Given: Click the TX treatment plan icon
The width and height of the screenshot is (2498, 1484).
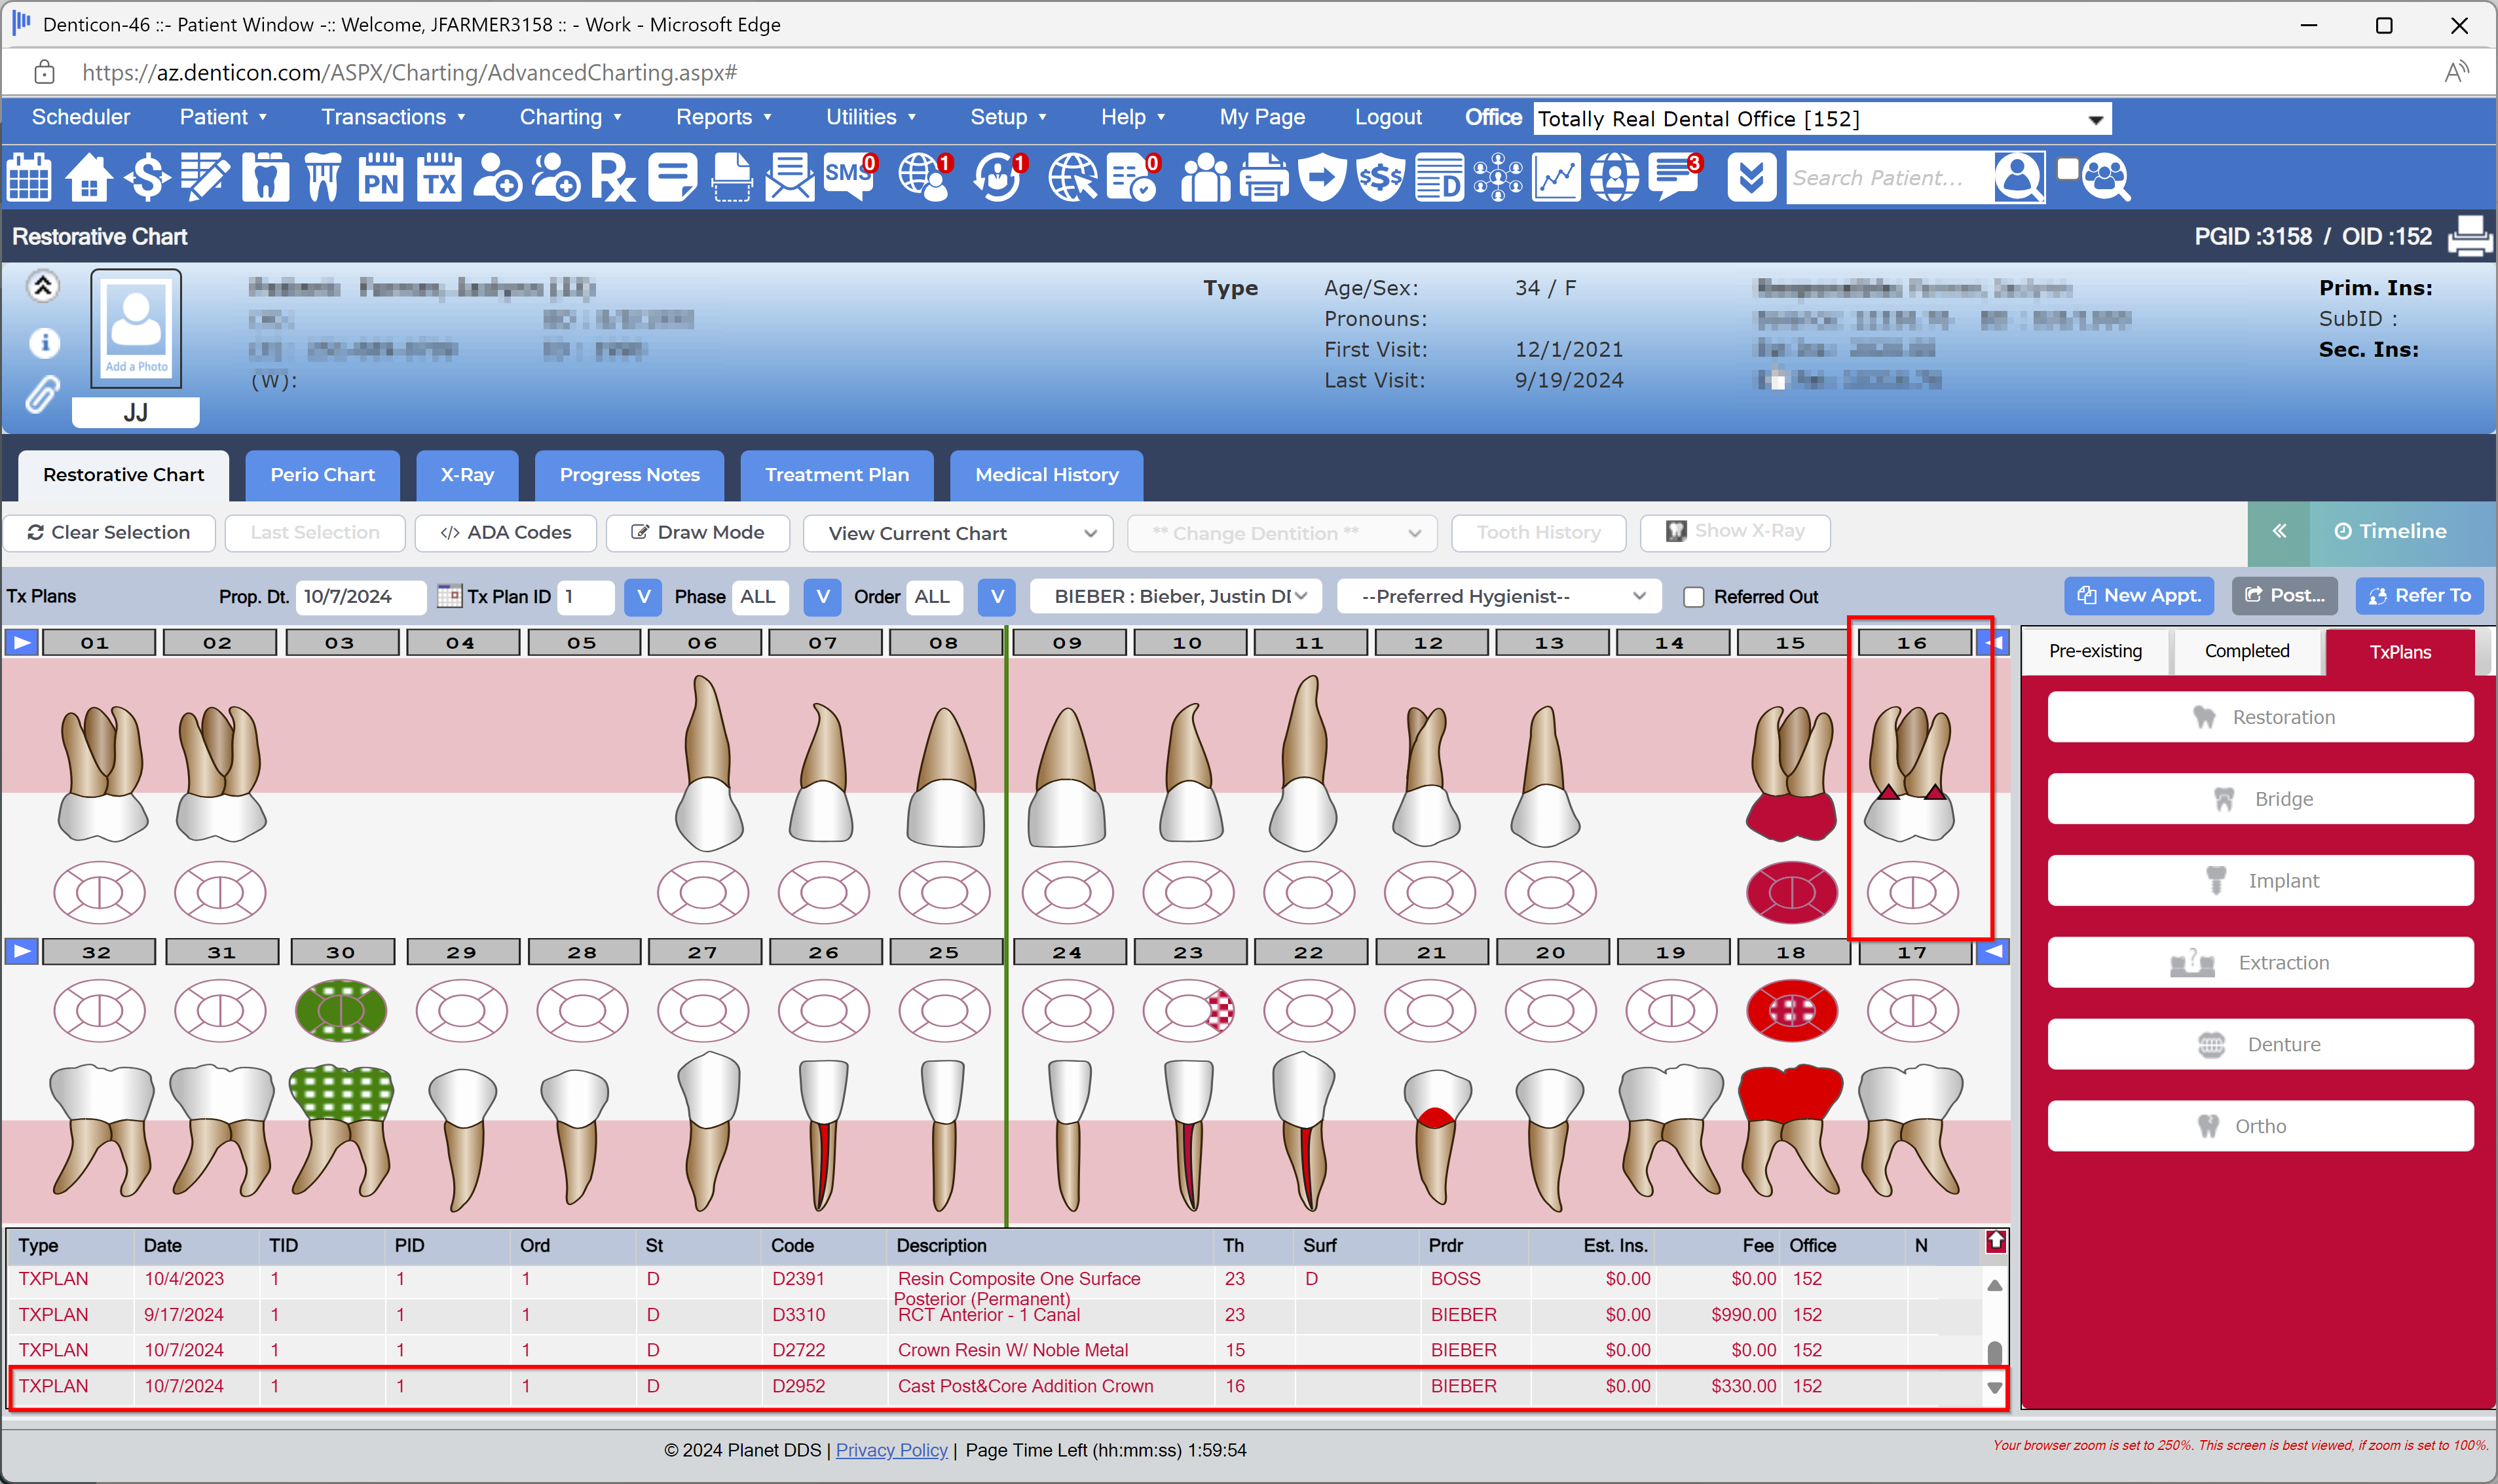Looking at the screenshot, I should click(x=439, y=178).
